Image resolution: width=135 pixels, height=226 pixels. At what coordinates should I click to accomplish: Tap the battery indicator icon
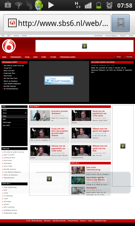[99, 5]
